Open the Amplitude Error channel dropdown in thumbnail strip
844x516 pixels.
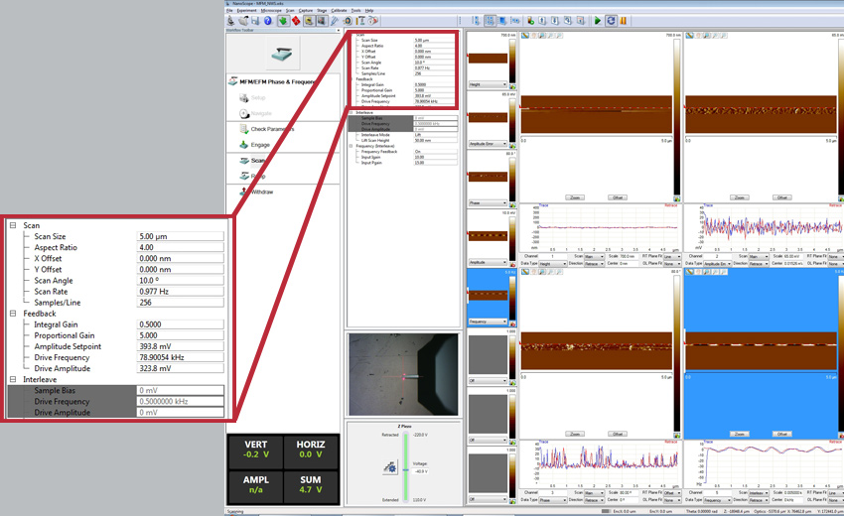coord(488,144)
